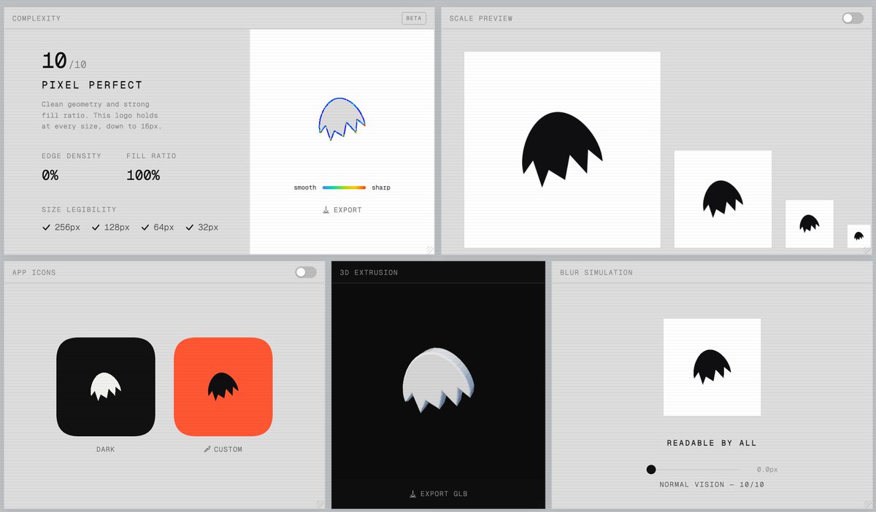
Task: Click the FILL RATIO 100% value
Action: pos(143,175)
